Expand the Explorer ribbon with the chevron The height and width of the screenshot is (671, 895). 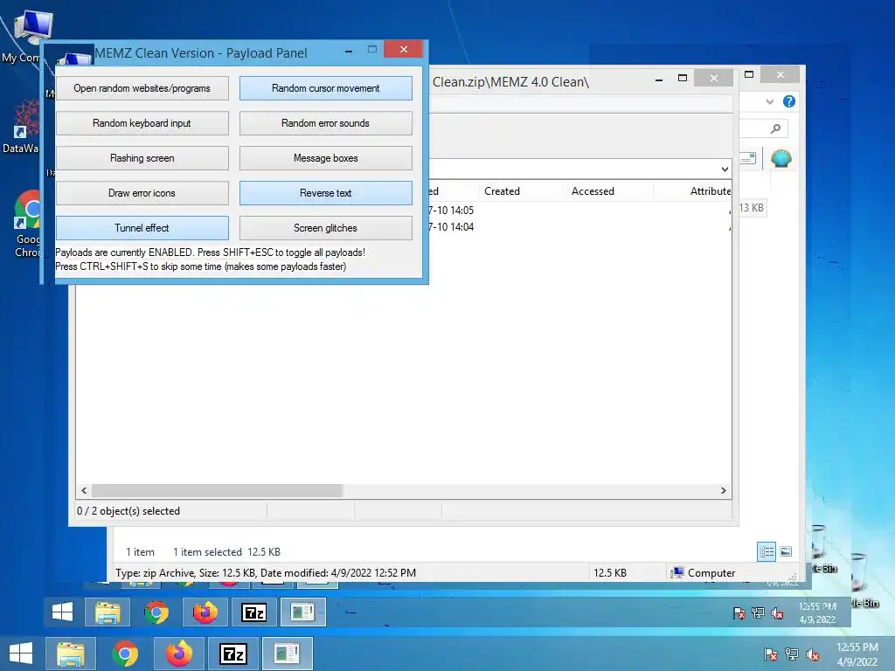click(769, 101)
